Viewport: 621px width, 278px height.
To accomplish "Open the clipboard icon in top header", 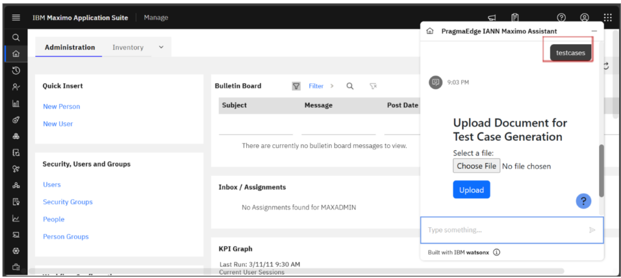I will pos(515,18).
